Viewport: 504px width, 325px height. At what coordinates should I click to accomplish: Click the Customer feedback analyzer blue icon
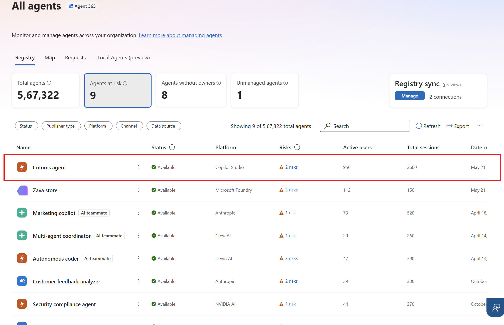pos(22,281)
